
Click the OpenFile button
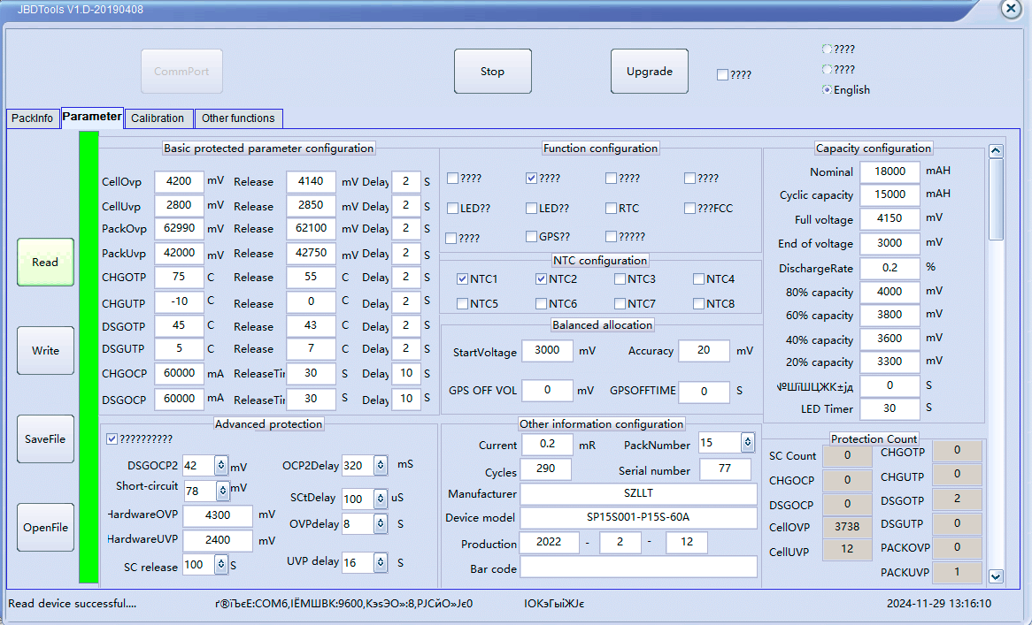pos(45,527)
